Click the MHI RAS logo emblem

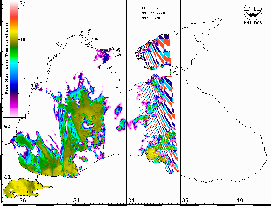click(253, 11)
